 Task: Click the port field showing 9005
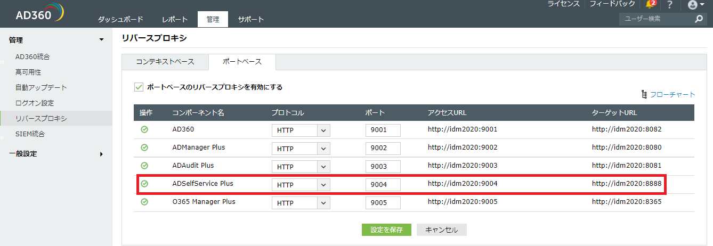pyautogui.click(x=383, y=203)
